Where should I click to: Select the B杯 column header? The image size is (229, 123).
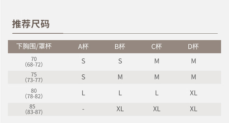coord(120,47)
